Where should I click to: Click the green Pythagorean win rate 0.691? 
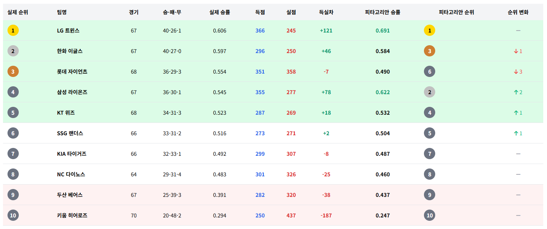point(383,31)
